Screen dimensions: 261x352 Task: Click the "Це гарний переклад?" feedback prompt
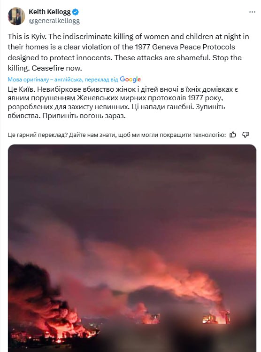[x=38, y=135]
